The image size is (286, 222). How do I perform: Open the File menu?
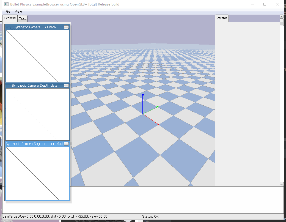(8, 12)
